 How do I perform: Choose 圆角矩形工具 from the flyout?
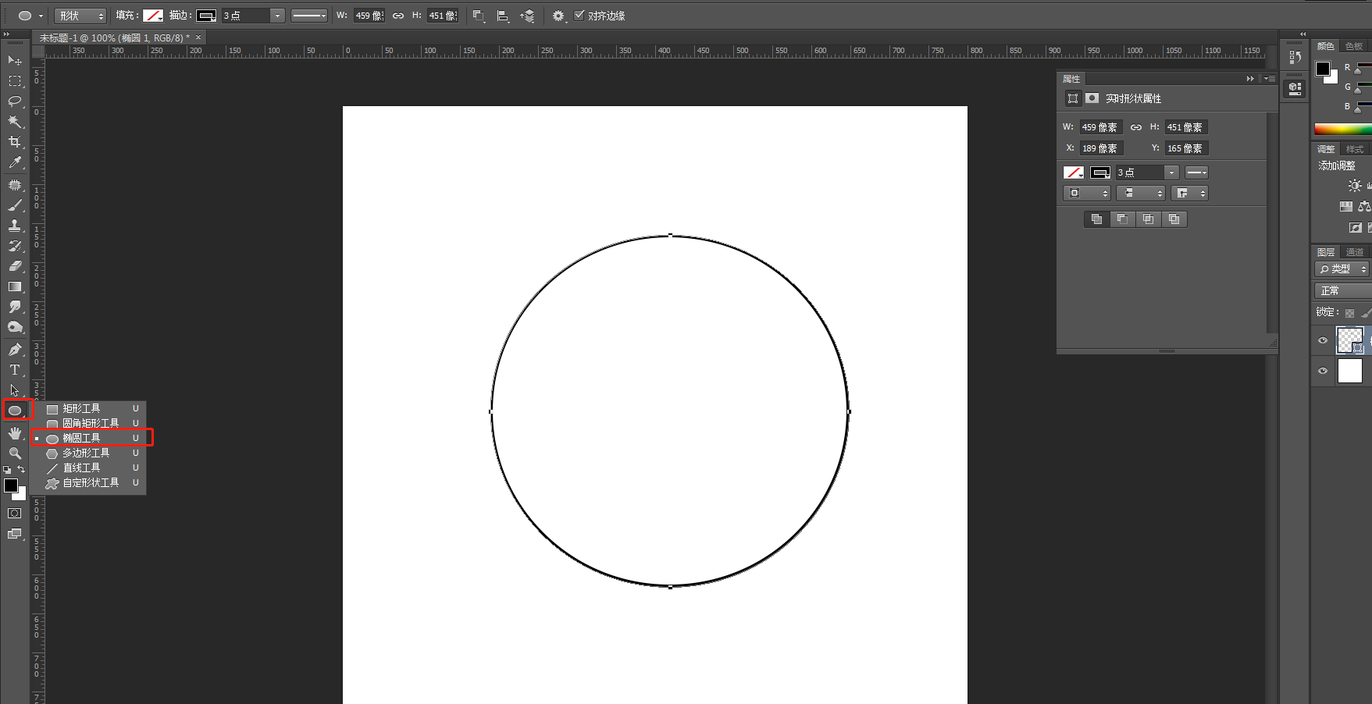89,423
